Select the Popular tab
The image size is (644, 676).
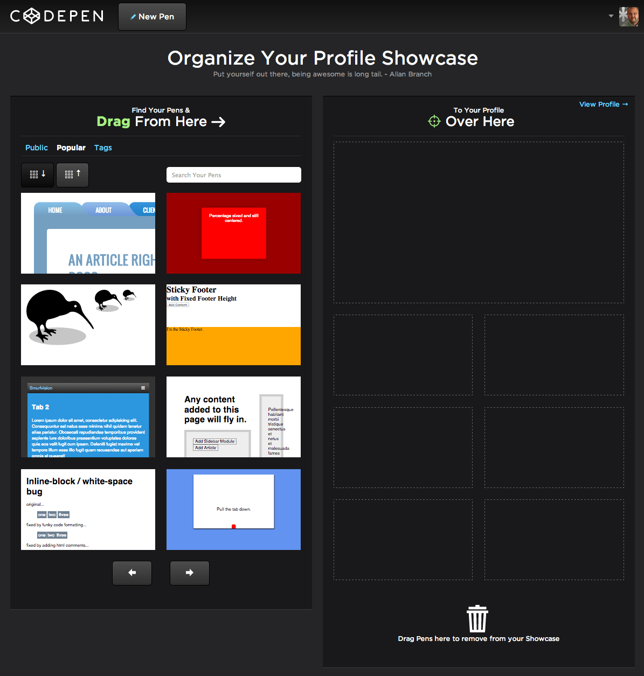click(x=71, y=147)
